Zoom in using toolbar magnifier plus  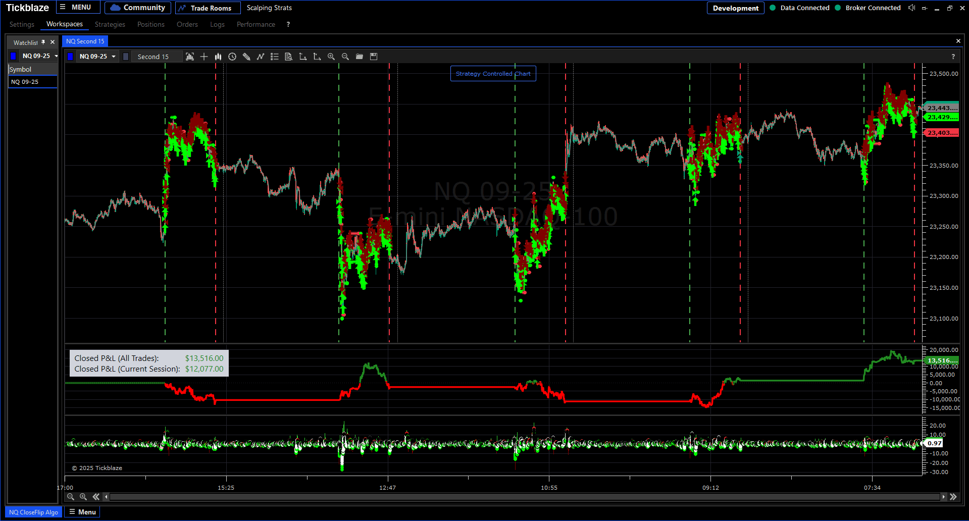(x=331, y=57)
